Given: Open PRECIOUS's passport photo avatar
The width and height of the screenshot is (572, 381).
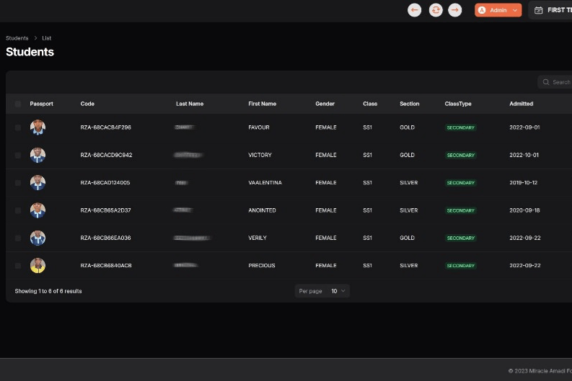Looking at the screenshot, I should 38,266.
